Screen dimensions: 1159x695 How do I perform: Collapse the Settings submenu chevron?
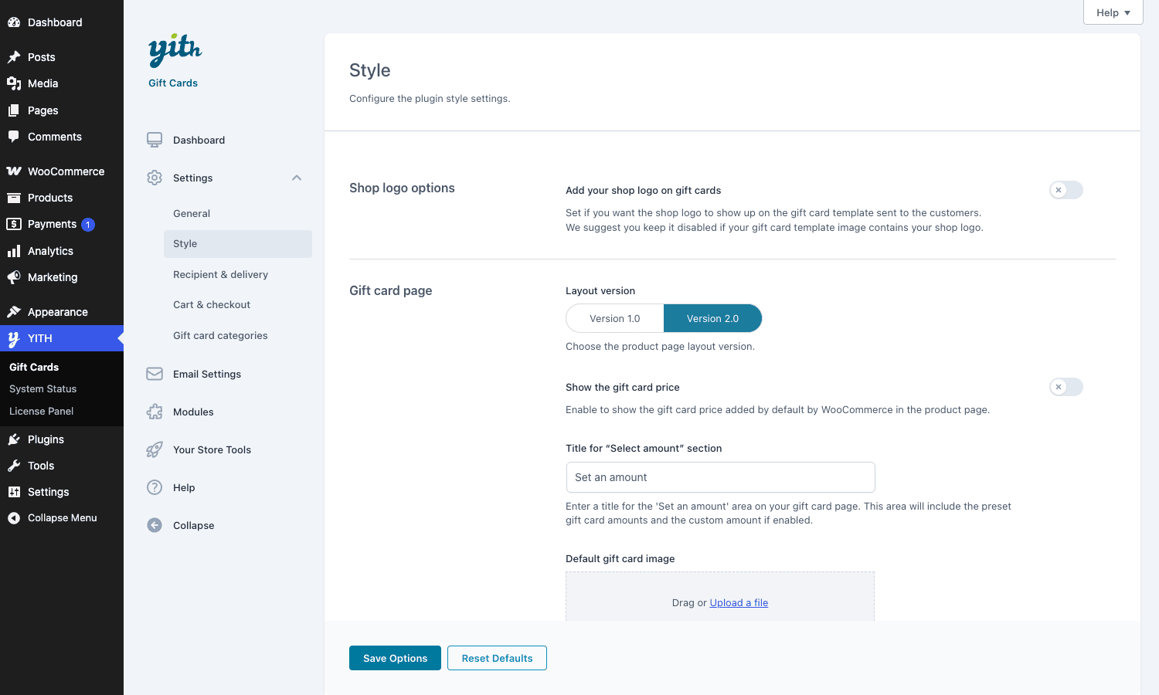pyautogui.click(x=297, y=178)
